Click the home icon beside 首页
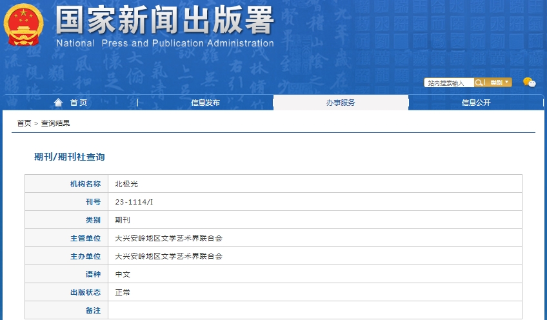This screenshot has width=547, height=320. click(59, 103)
